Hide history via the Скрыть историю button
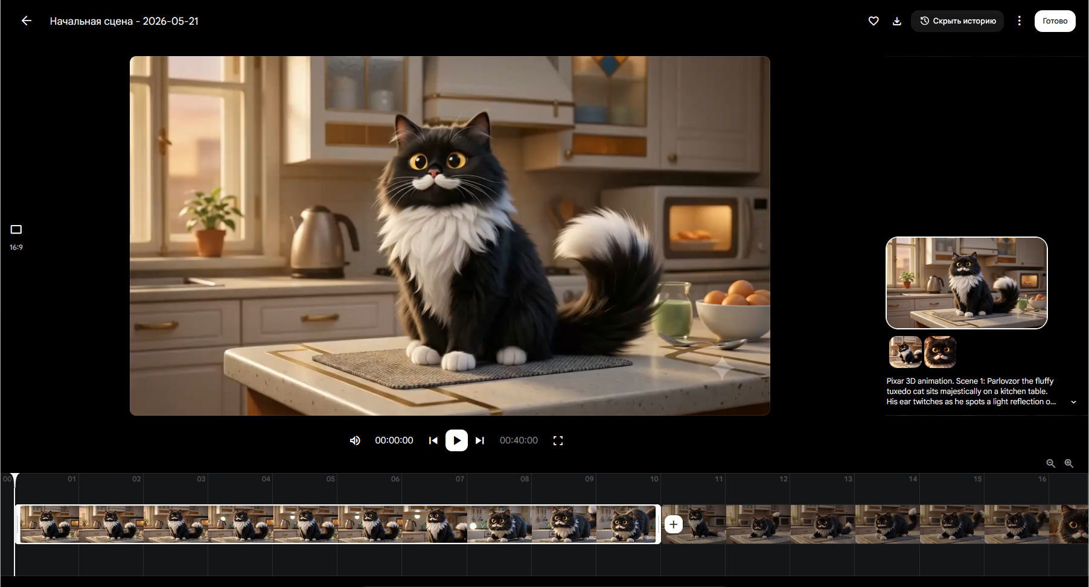Viewport: 1089px width, 587px height. coord(957,21)
